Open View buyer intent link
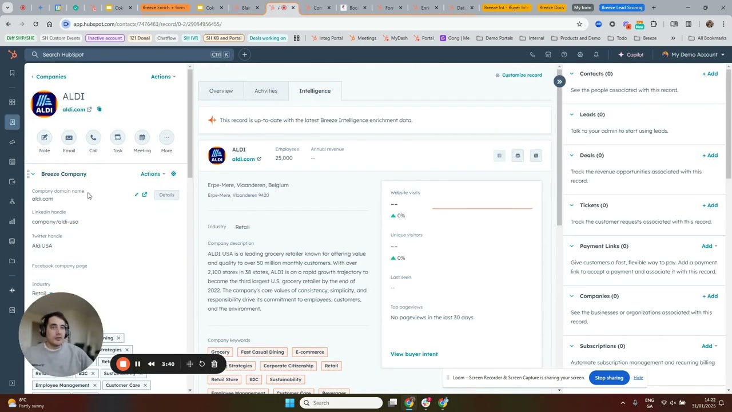The width and height of the screenshot is (732, 412). (414, 354)
